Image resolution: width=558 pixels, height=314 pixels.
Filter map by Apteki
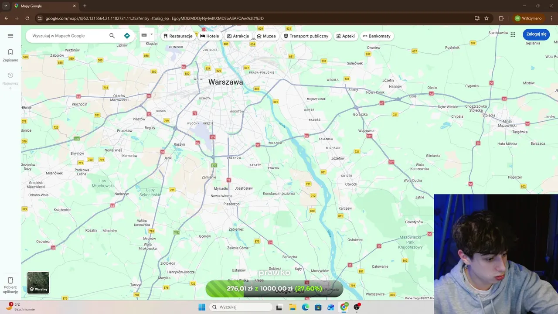tap(346, 36)
